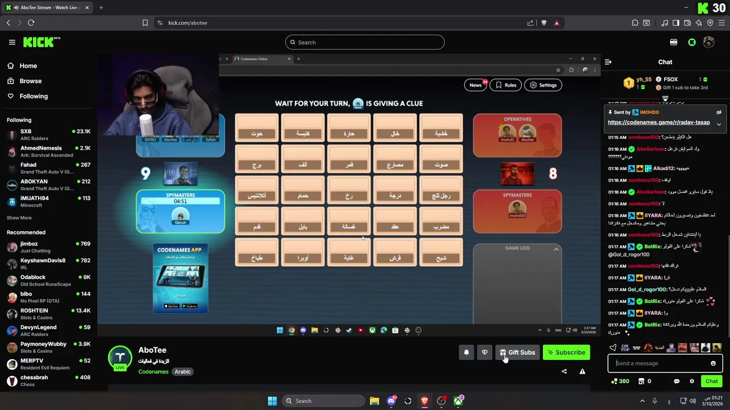The width and height of the screenshot is (730, 410).
Task: Open Windows Start menu
Action: pyautogui.click(x=272, y=401)
